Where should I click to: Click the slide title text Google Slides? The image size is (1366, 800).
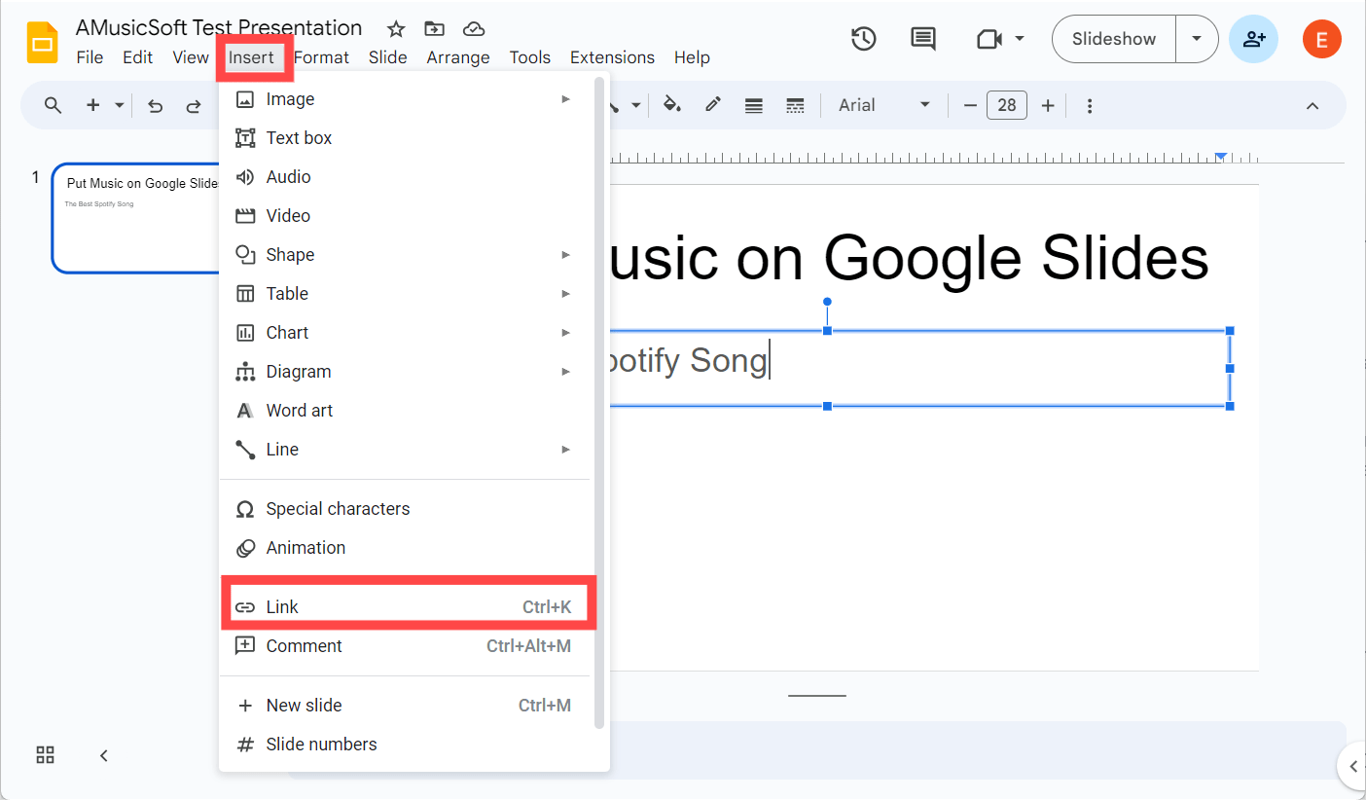[x=1017, y=258]
